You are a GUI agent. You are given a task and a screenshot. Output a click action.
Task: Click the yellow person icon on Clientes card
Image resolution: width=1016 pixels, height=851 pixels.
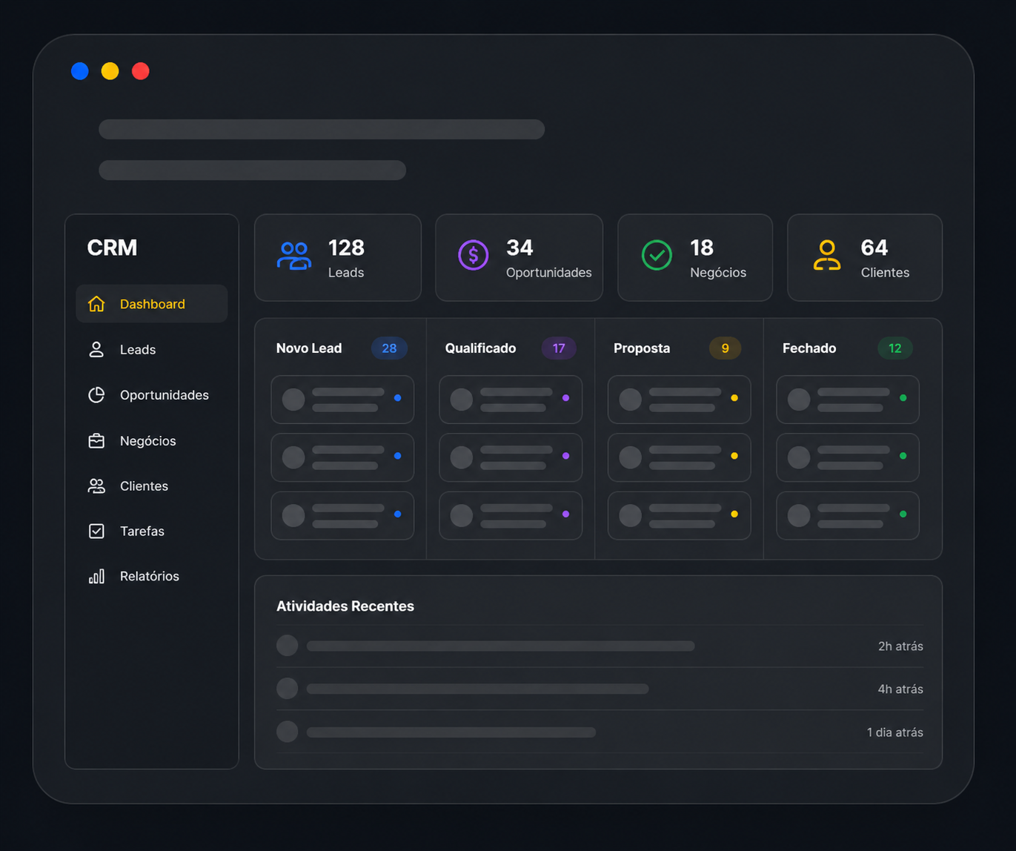827,255
